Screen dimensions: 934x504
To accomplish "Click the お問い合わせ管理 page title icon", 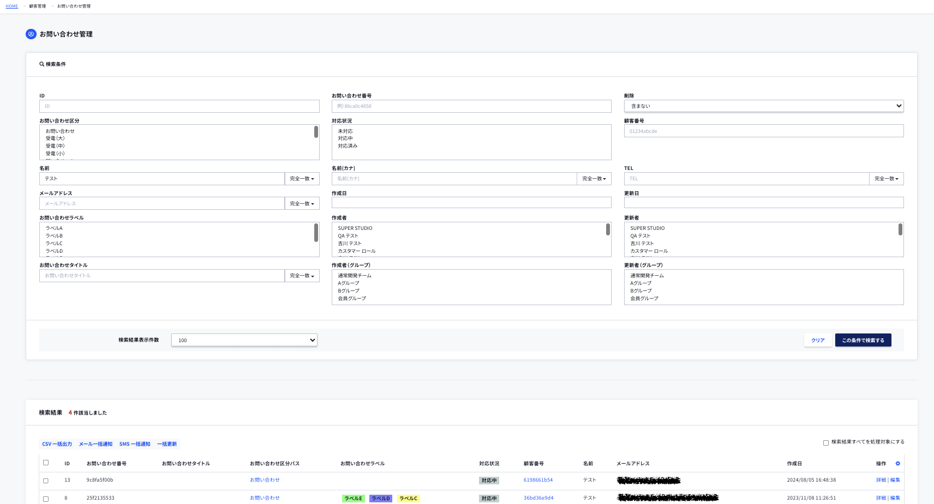I will point(31,34).
